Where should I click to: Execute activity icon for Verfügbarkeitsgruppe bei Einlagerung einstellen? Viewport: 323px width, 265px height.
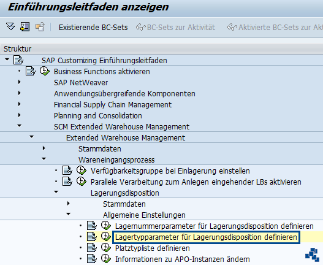pos(82,171)
